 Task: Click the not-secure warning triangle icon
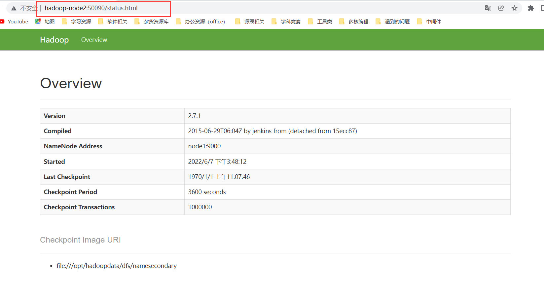click(14, 8)
